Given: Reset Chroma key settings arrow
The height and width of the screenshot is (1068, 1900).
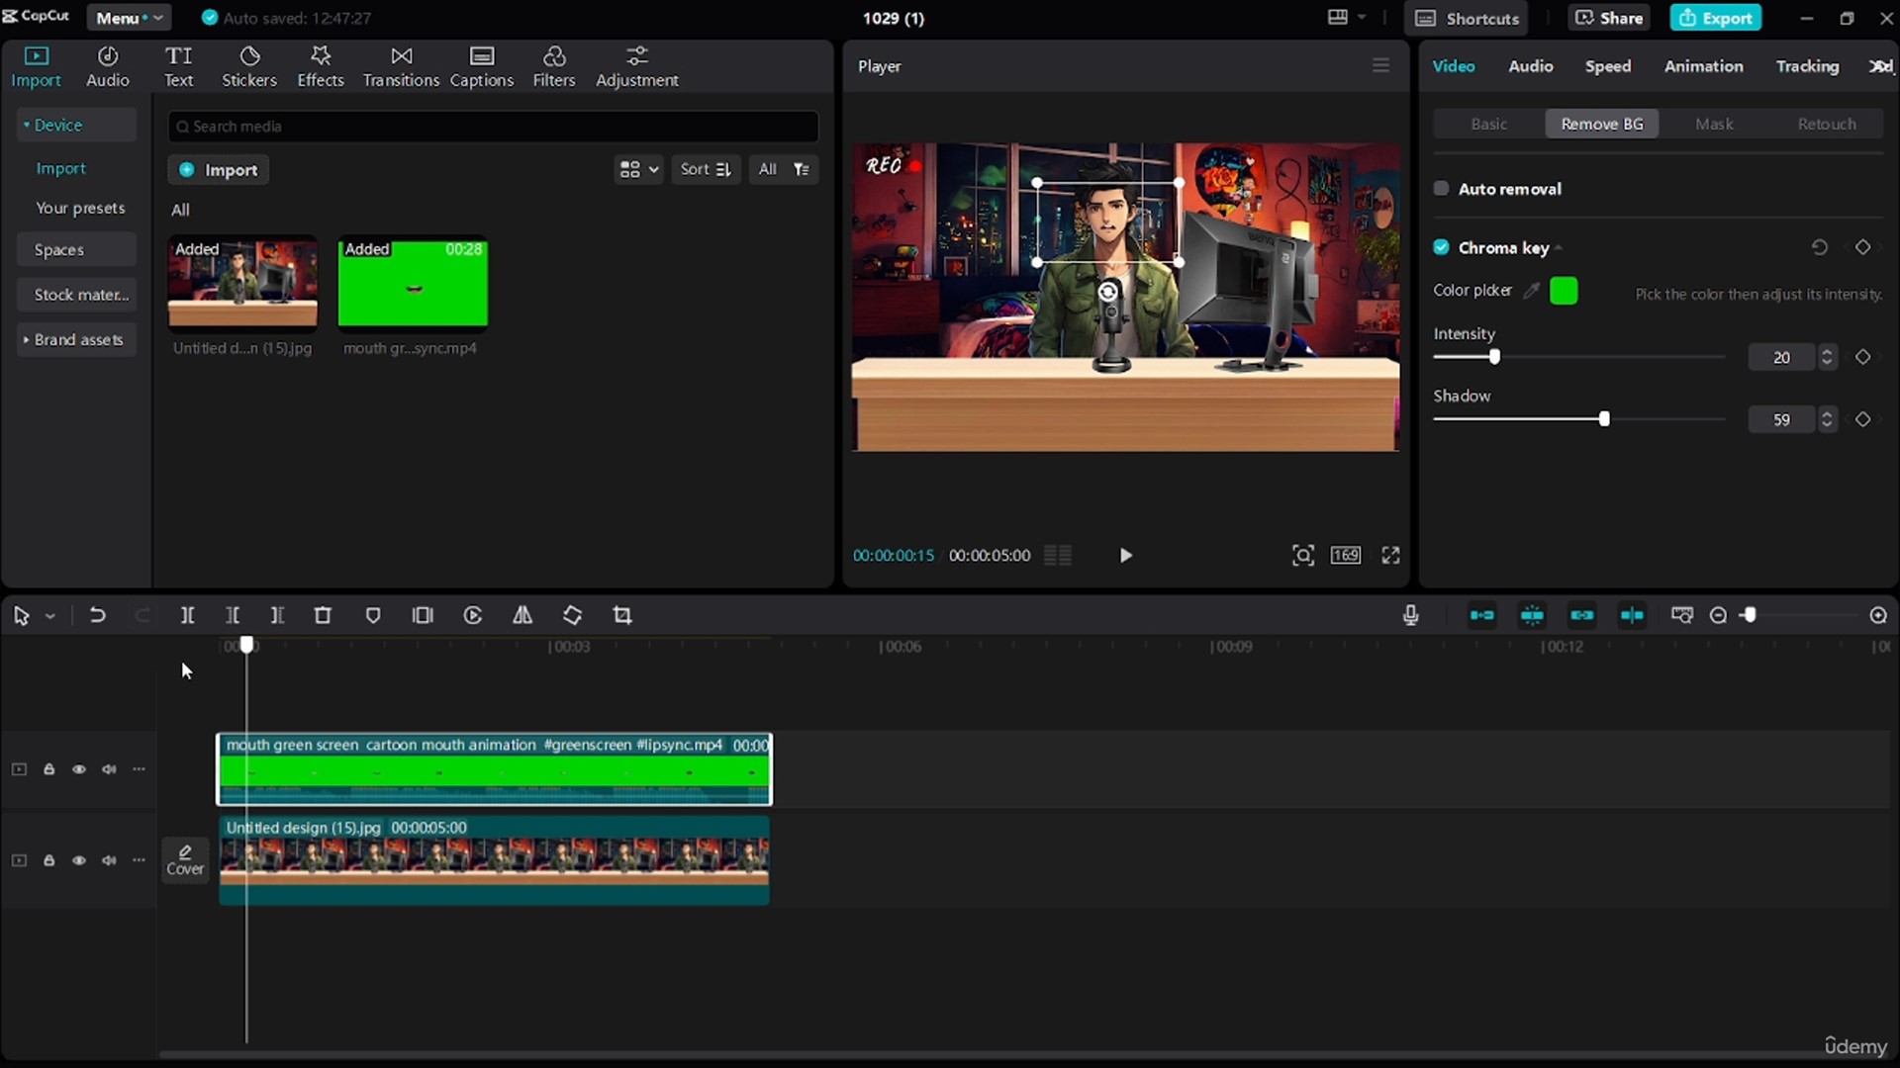Looking at the screenshot, I should point(1819,247).
